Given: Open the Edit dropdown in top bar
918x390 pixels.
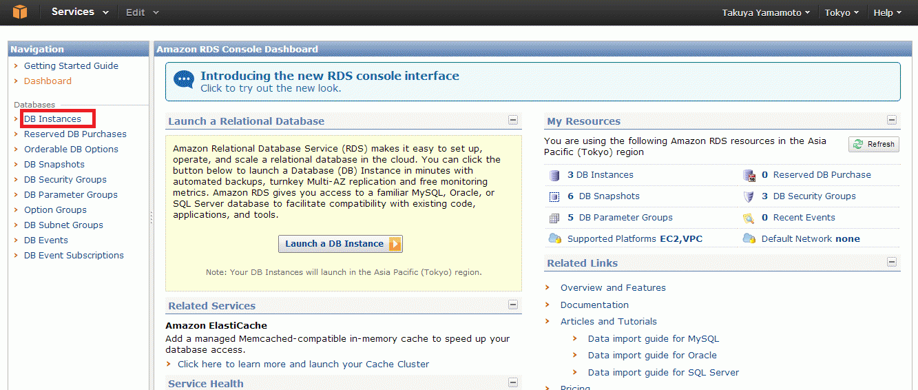Looking at the screenshot, I should [142, 12].
